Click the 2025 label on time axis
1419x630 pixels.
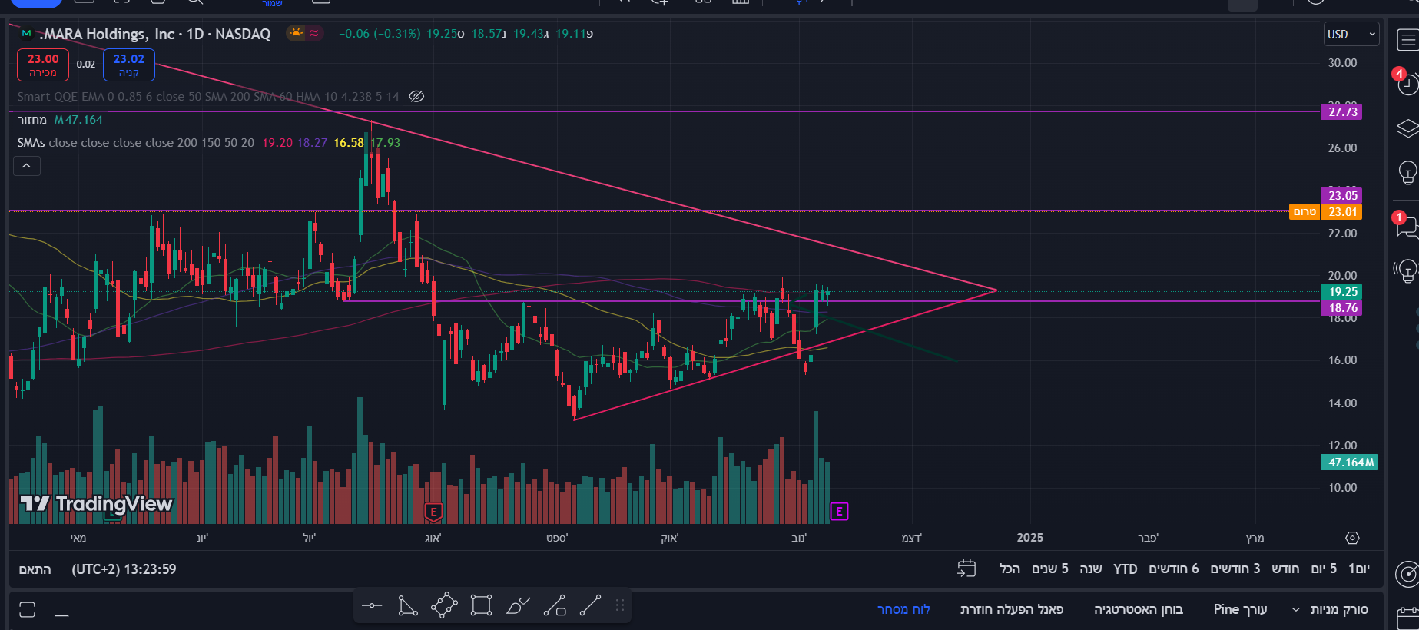pos(1029,538)
